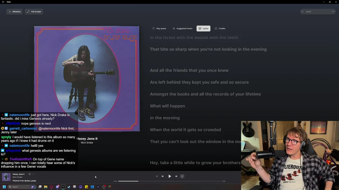This screenshot has height=190, width=339.
Task: Open the Bryter Layter album link
Action: [30, 181]
